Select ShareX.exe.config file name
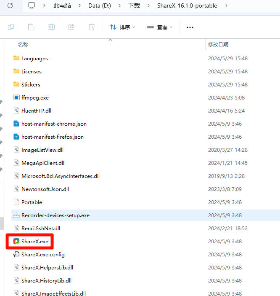 tap(43, 255)
